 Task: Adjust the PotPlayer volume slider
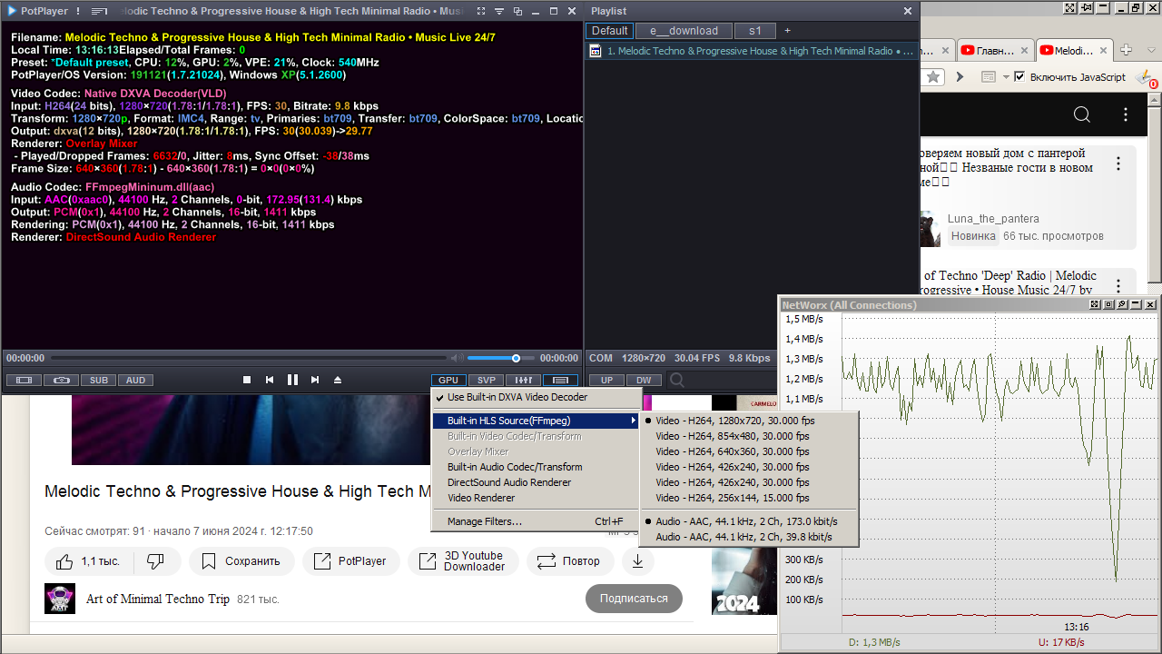500,358
